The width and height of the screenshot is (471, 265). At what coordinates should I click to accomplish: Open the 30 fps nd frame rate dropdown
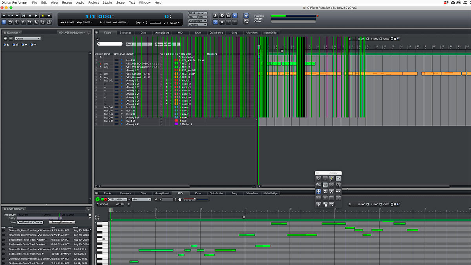tap(197, 24)
